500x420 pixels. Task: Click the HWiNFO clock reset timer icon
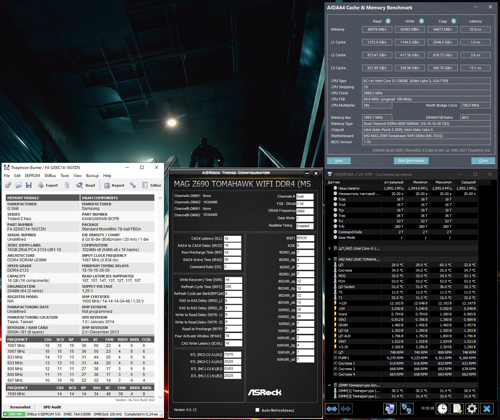click(x=442, y=409)
